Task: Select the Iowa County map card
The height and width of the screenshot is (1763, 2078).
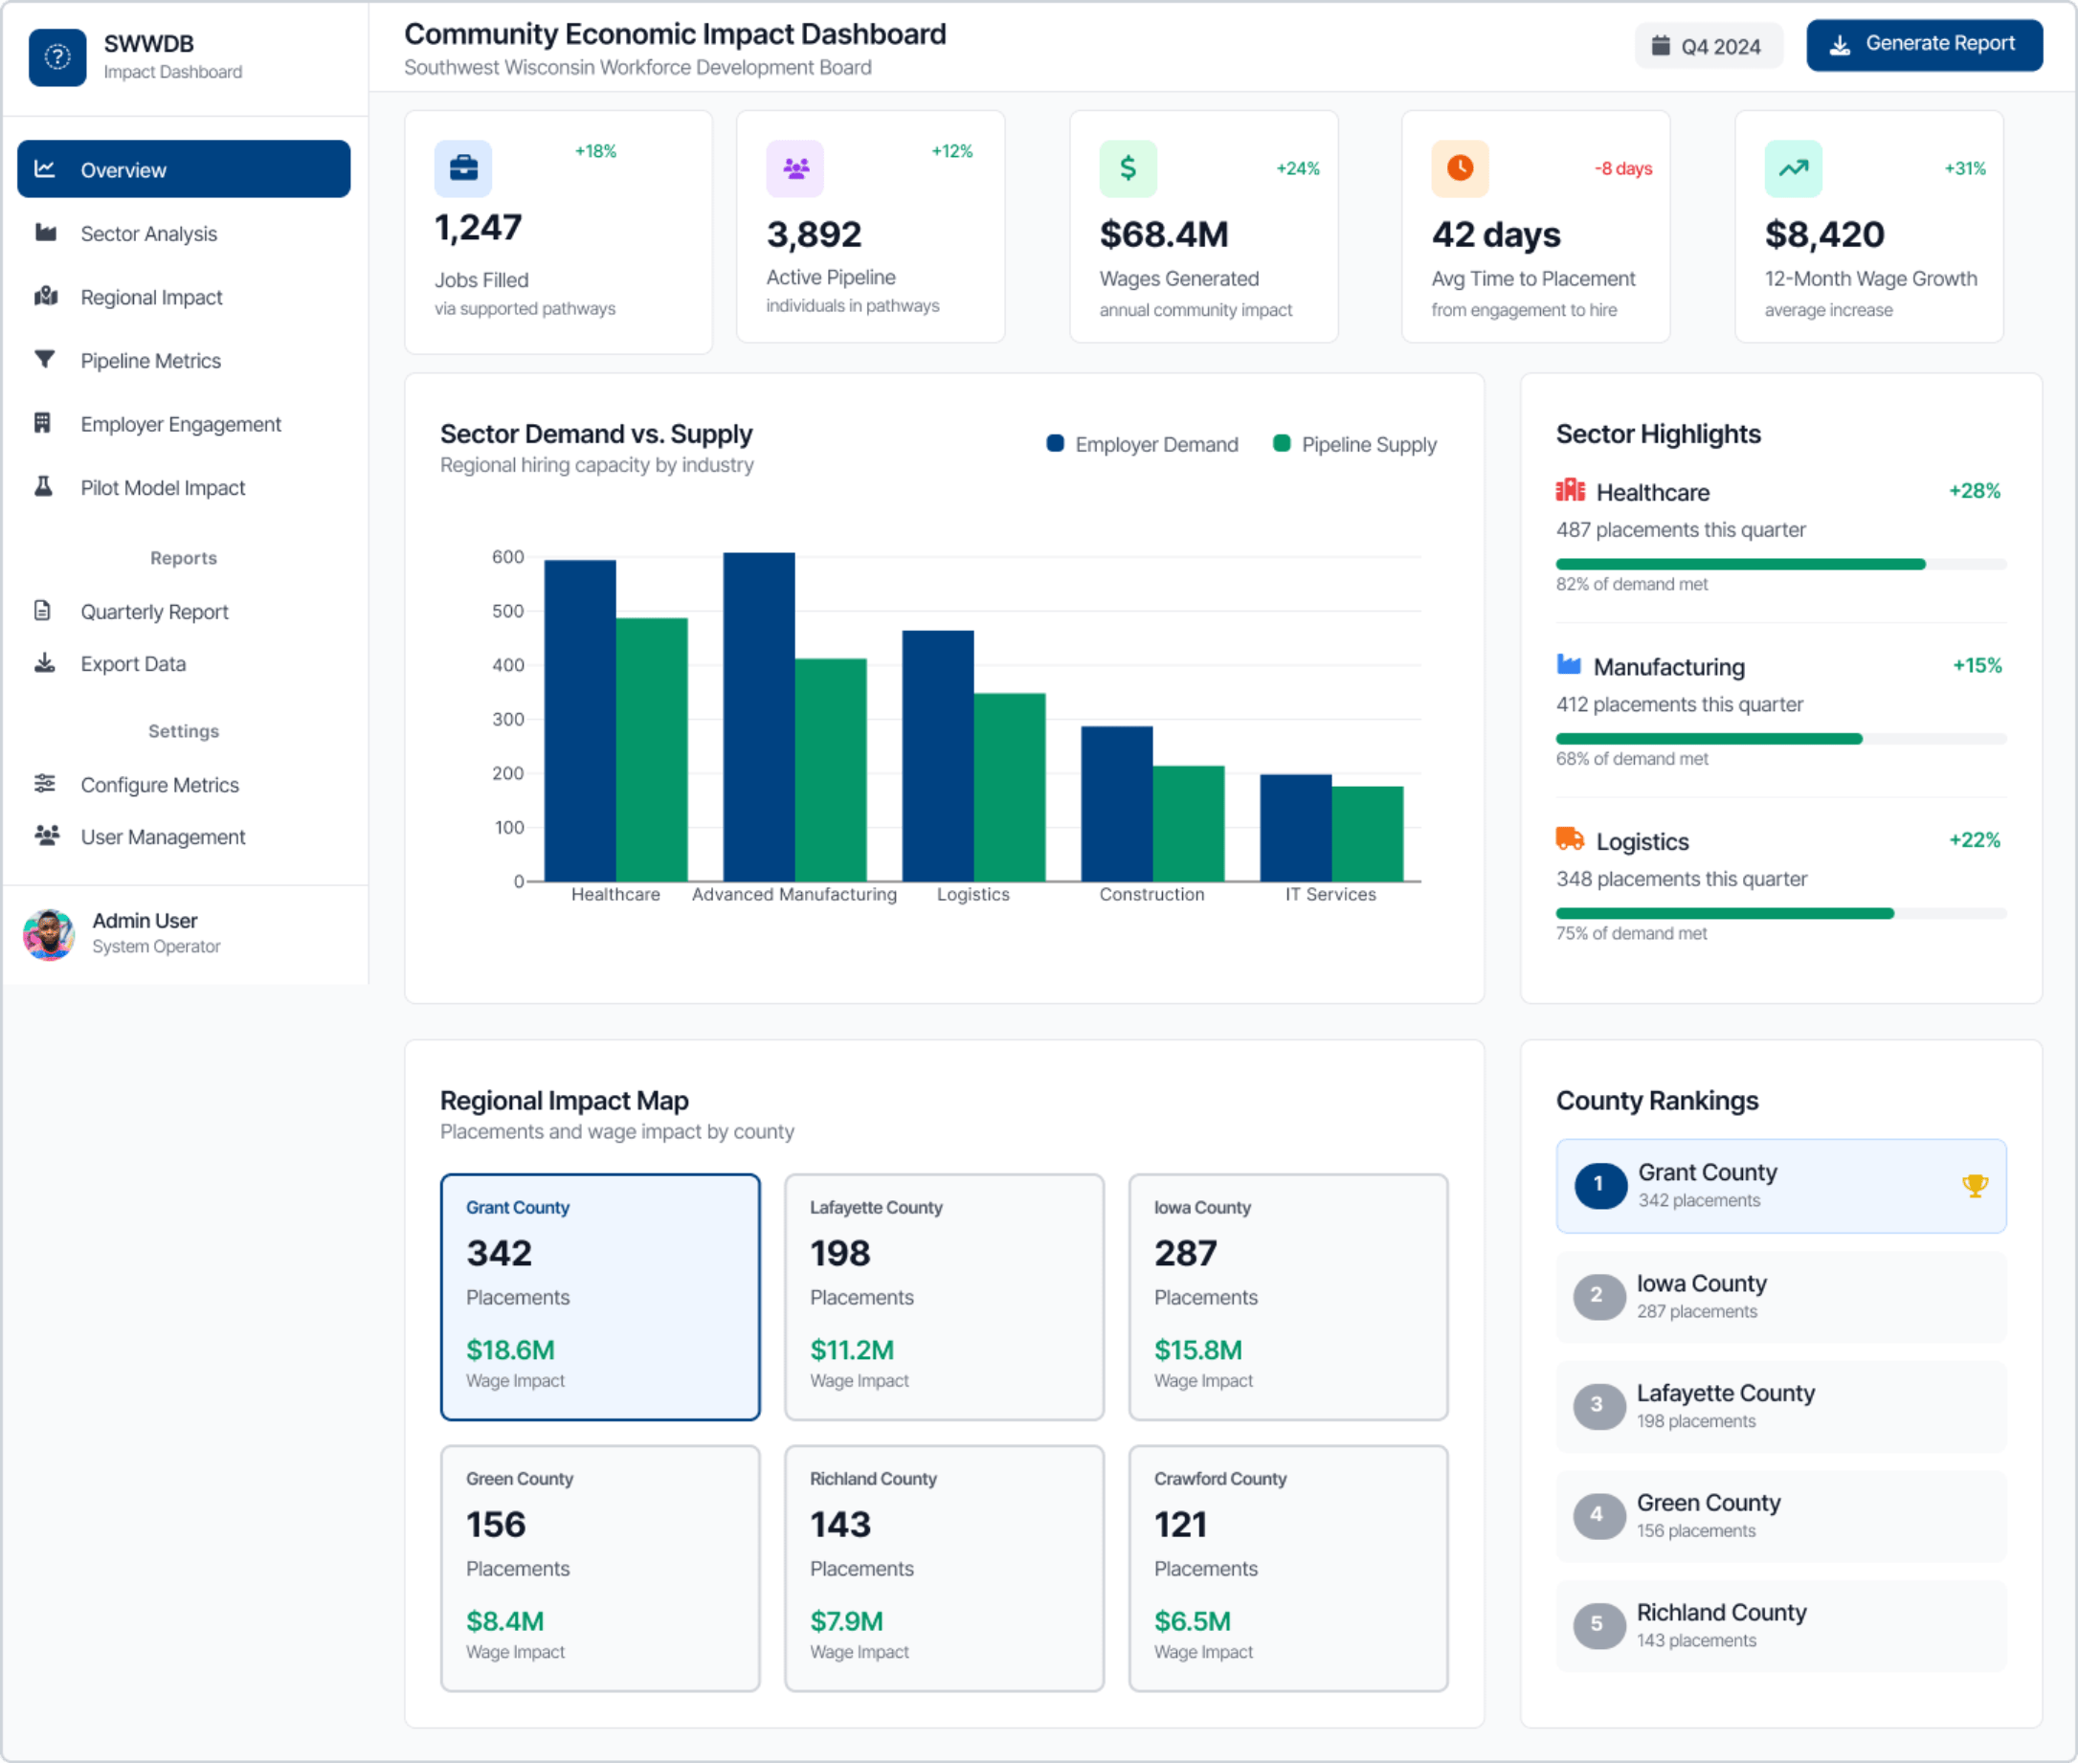Action: pos(1287,1296)
